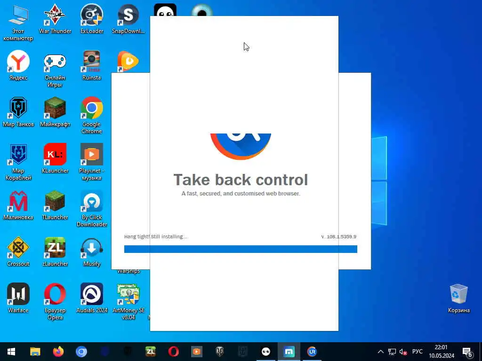This screenshot has width=482, height=361.
Task: Open the network status tray icon
Action: tap(392, 352)
